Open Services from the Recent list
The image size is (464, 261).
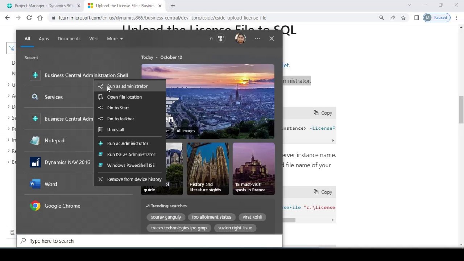click(x=59, y=97)
